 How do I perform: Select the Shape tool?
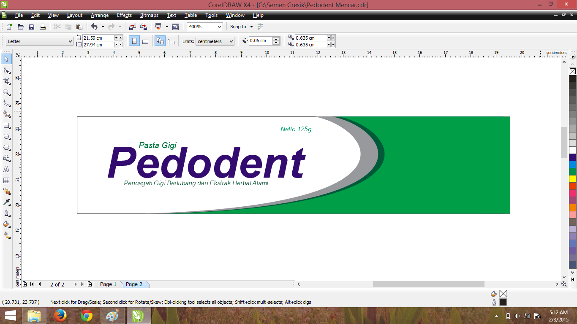pyautogui.click(x=6, y=70)
